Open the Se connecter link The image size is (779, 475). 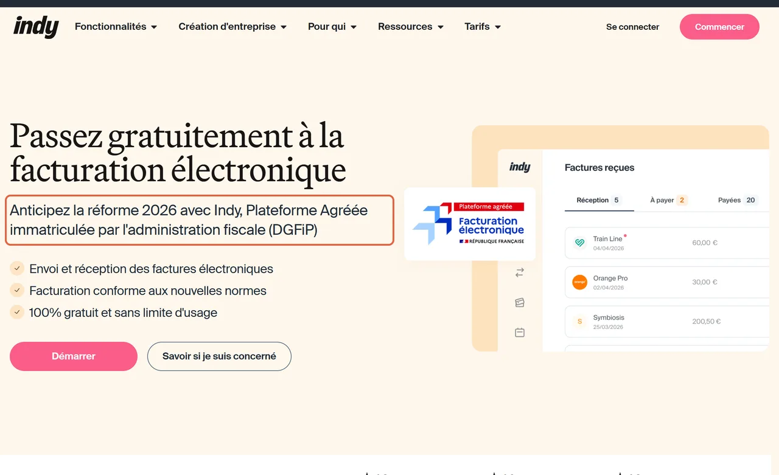coord(632,27)
